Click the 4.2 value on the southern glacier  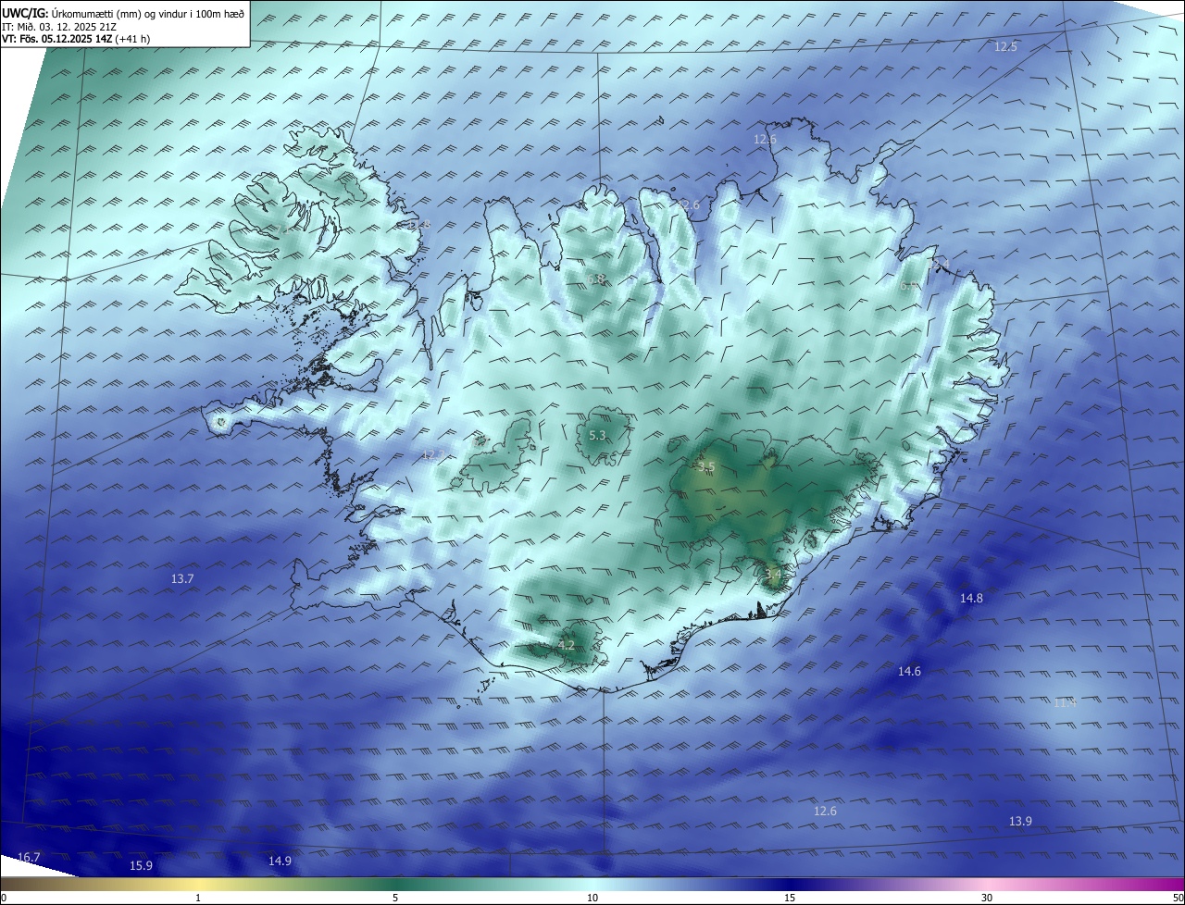[567, 645]
